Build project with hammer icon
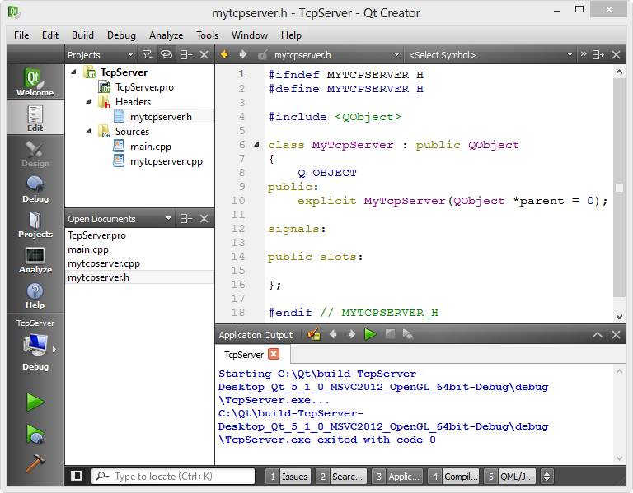Screen dimensions: 633x493 coord(35,463)
